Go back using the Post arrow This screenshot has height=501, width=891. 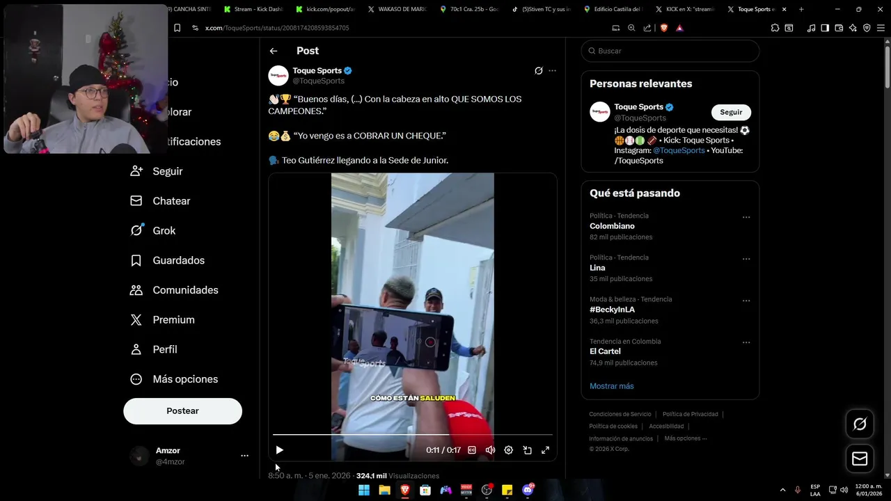[274, 51]
